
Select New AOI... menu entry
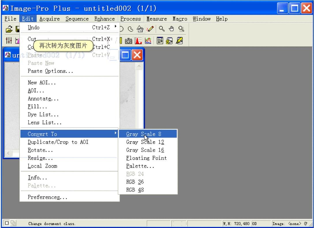[70, 82]
